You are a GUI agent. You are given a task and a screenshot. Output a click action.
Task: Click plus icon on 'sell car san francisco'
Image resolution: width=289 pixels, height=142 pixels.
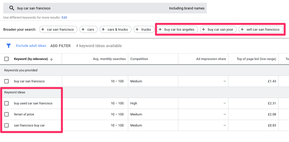click(242, 29)
